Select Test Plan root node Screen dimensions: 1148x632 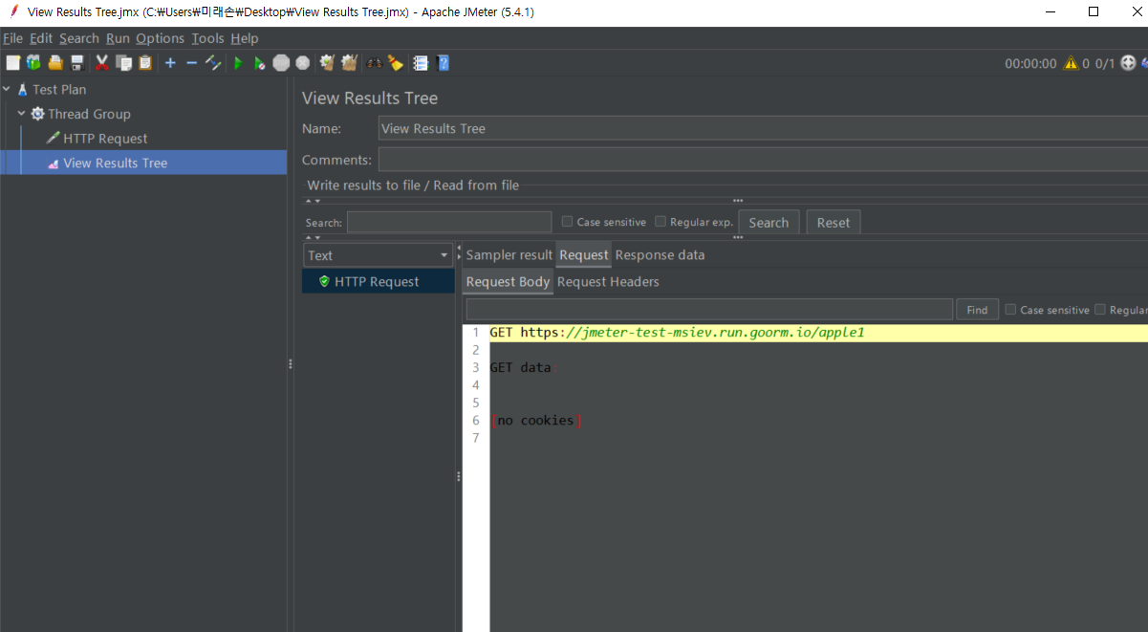pyautogui.click(x=58, y=89)
